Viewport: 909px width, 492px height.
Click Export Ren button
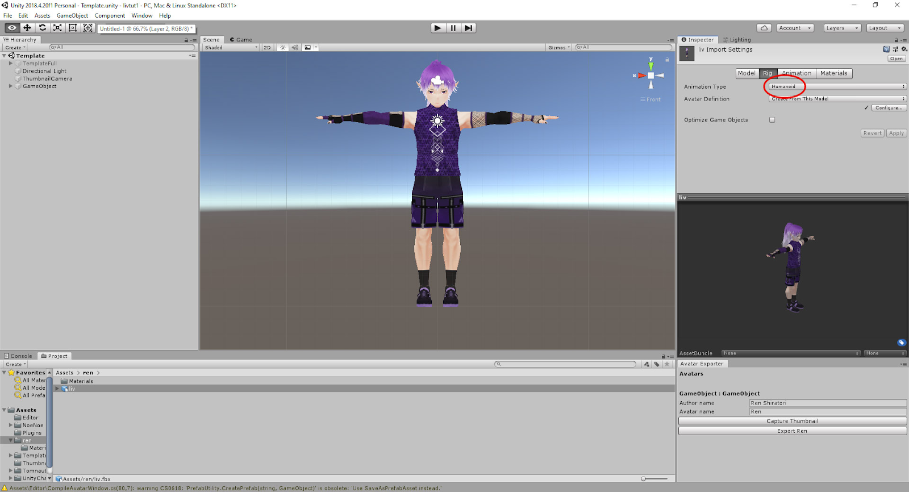click(x=793, y=431)
